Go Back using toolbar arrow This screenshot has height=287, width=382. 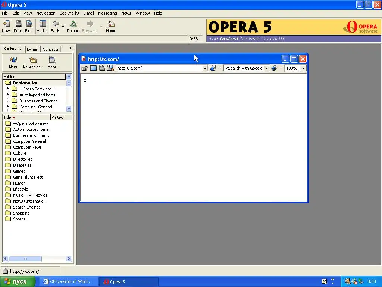click(x=55, y=27)
